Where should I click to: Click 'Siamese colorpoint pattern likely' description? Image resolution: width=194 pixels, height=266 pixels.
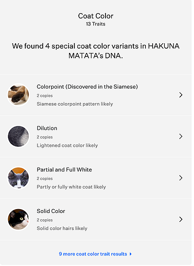pos(75,104)
